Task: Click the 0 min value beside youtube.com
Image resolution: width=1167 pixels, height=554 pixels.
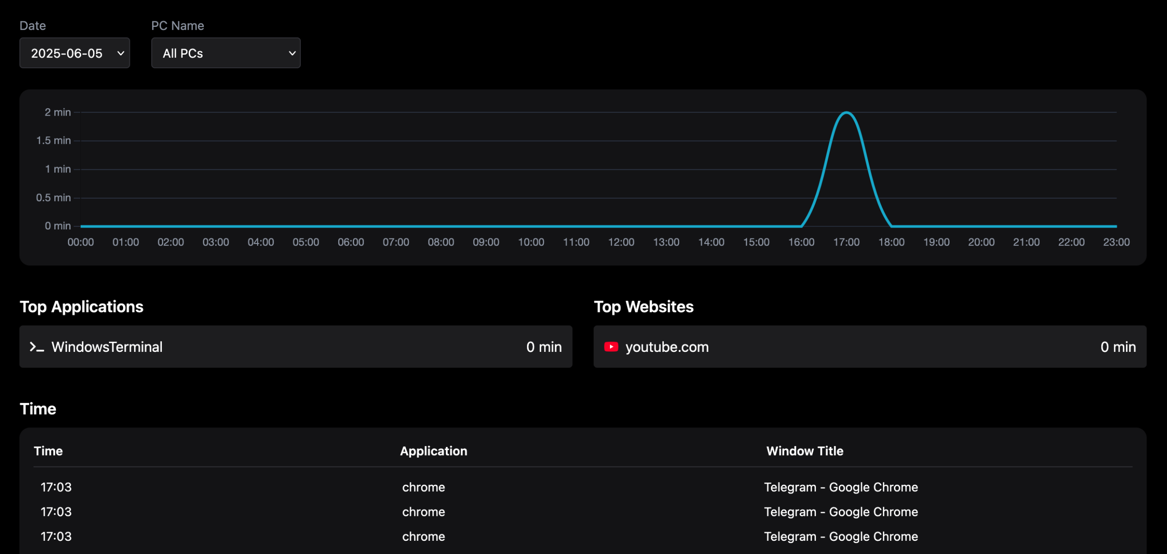Action: coord(1118,347)
